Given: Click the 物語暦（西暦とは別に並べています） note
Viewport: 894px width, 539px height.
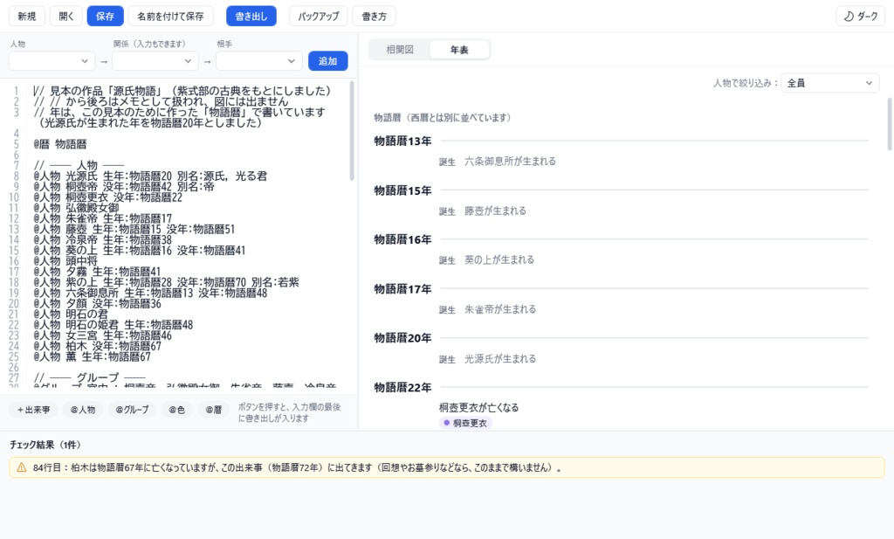Looking at the screenshot, I should pos(443,117).
